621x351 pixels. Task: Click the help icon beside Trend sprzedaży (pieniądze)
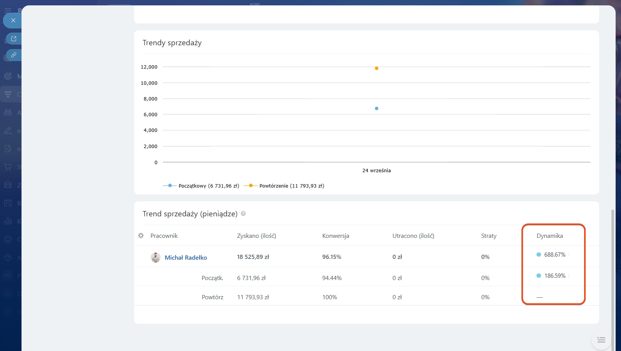click(243, 214)
